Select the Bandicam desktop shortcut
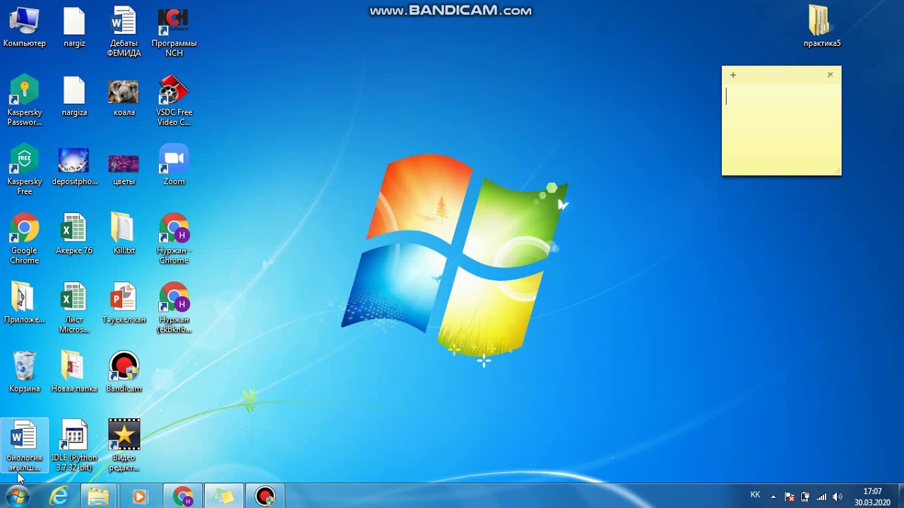 (124, 373)
